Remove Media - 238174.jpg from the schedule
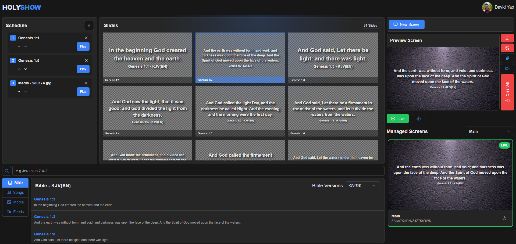516x244 pixels. point(86,83)
